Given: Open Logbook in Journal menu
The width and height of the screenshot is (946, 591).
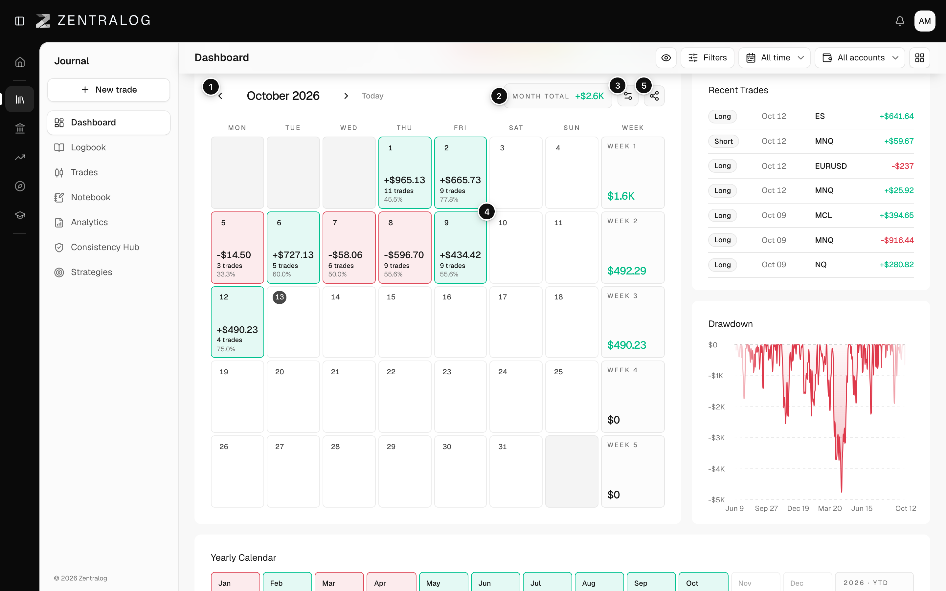Looking at the screenshot, I should pyautogui.click(x=109, y=147).
